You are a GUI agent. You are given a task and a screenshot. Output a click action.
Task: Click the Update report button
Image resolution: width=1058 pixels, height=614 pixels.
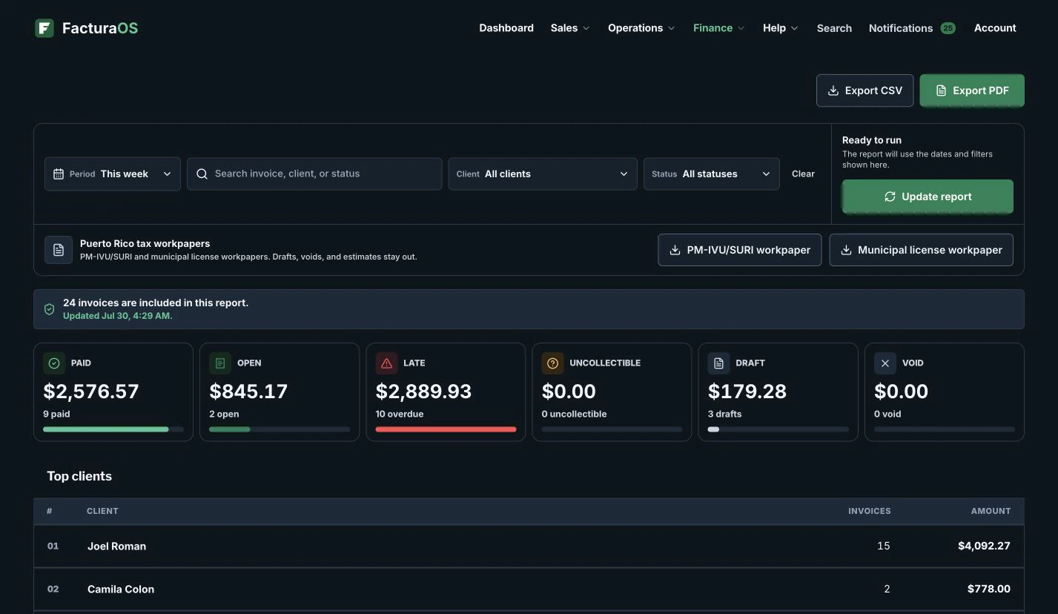(x=928, y=197)
